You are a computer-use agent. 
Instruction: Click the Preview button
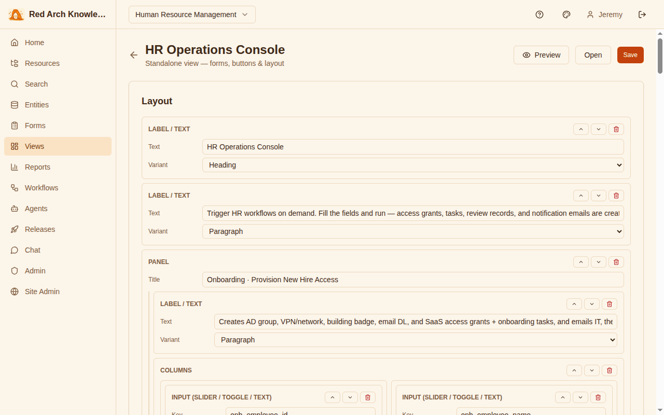click(541, 55)
